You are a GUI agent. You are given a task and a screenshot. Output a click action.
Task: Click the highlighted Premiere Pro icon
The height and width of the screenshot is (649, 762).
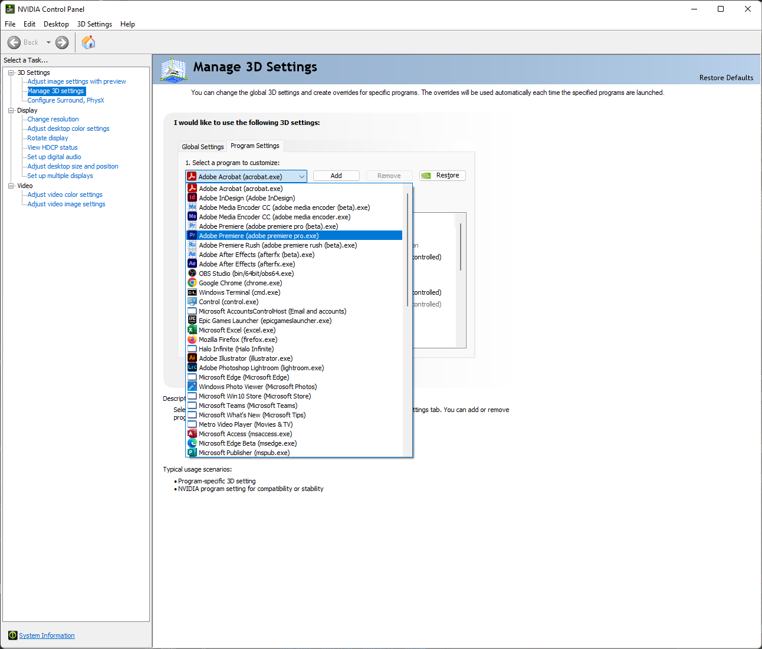(x=192, y=236)
